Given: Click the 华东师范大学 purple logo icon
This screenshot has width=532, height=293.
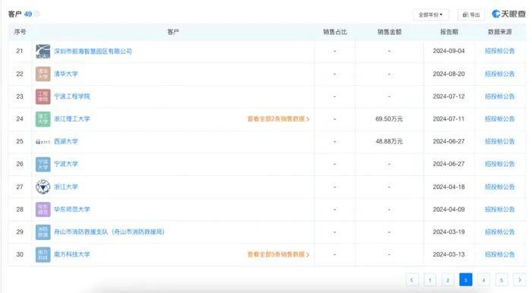Looking at the screenshot, I should tap(43, 210).
